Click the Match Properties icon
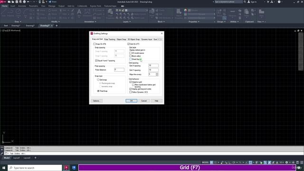Screen dimensions: 304x171 coord(179,13)
